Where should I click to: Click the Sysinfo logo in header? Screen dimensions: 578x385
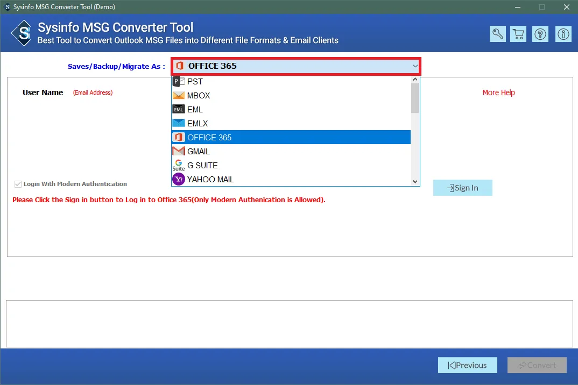(23, 34)
